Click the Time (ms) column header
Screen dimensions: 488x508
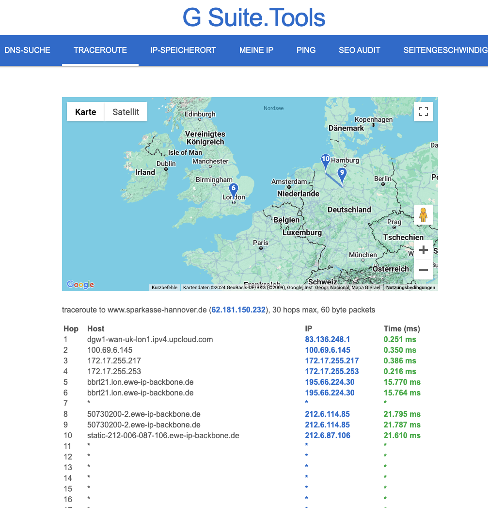402,328
